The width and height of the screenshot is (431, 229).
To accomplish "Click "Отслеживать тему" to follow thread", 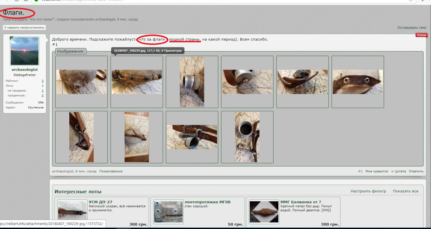I will (412, 28).
